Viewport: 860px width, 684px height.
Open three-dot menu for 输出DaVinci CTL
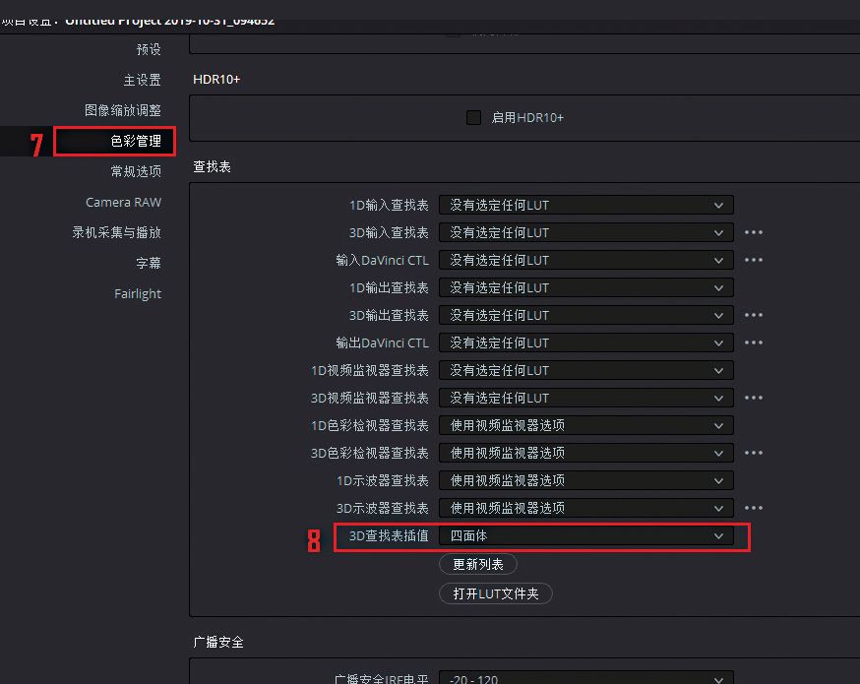click(x=753, y=342)
